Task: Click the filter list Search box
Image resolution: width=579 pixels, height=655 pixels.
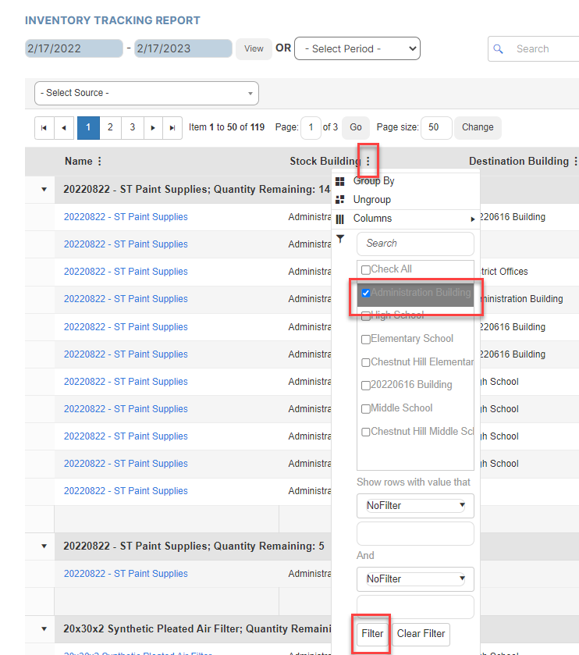Action: point(415,244)
